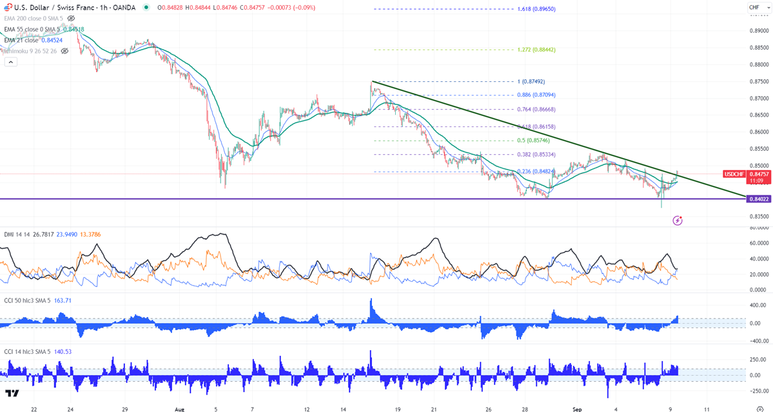Viewport: 773px width, 412px height.
Task: Select the EMA 55 close legend entry
Action: tap(32, 29)
